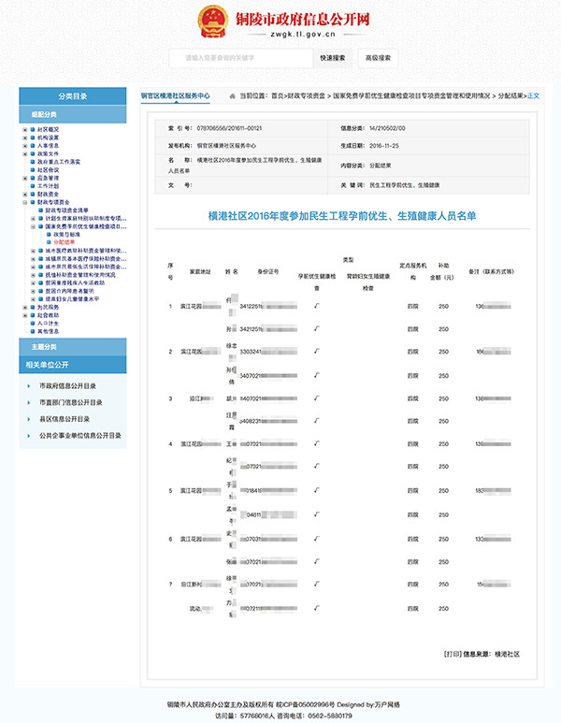Click arrow bullet beside 县区信息公开目录
Viewport: 561px width, 723px height.
tap(29, 419)
